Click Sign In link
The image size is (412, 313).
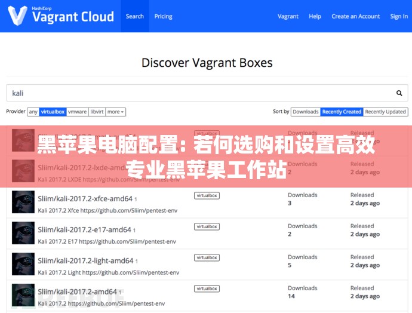coord(399,16)
